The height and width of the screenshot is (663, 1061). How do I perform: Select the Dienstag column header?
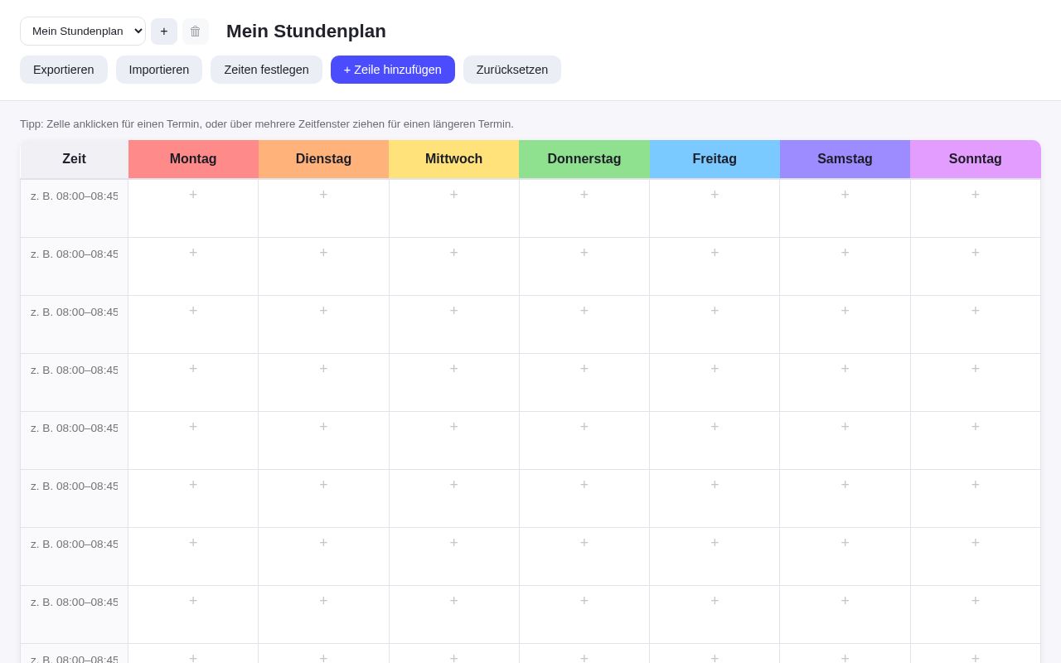(324, 159)
